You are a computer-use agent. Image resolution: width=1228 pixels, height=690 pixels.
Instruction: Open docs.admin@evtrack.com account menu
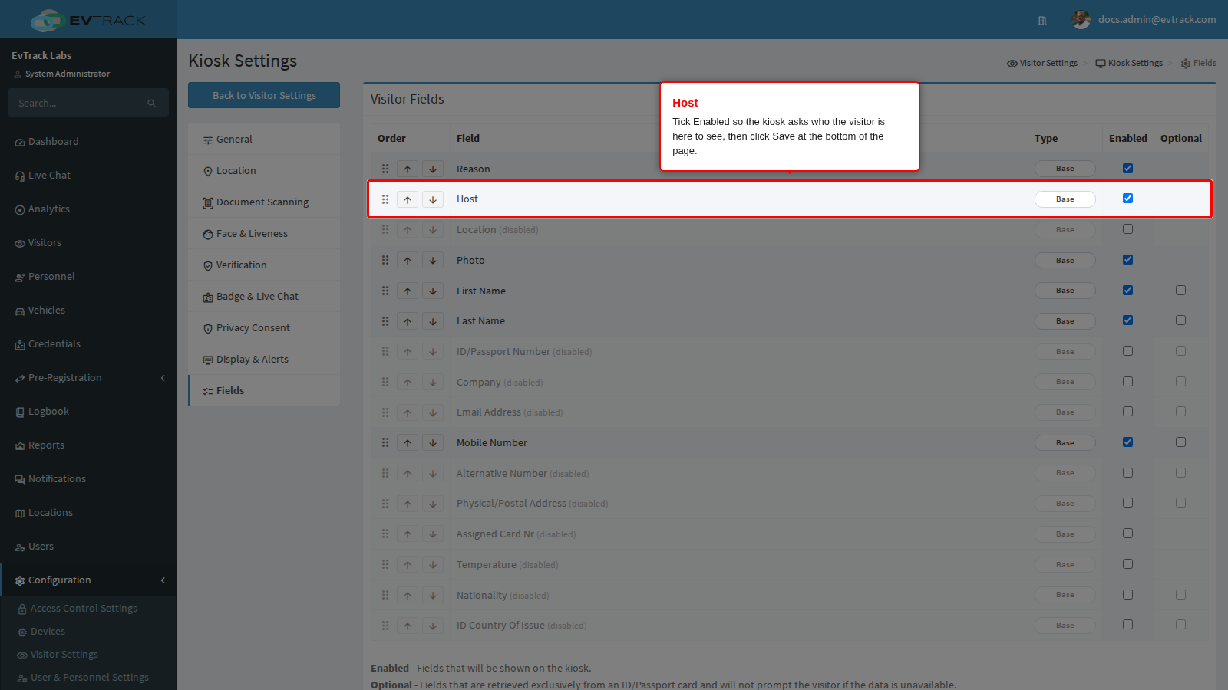(1157, 20)
